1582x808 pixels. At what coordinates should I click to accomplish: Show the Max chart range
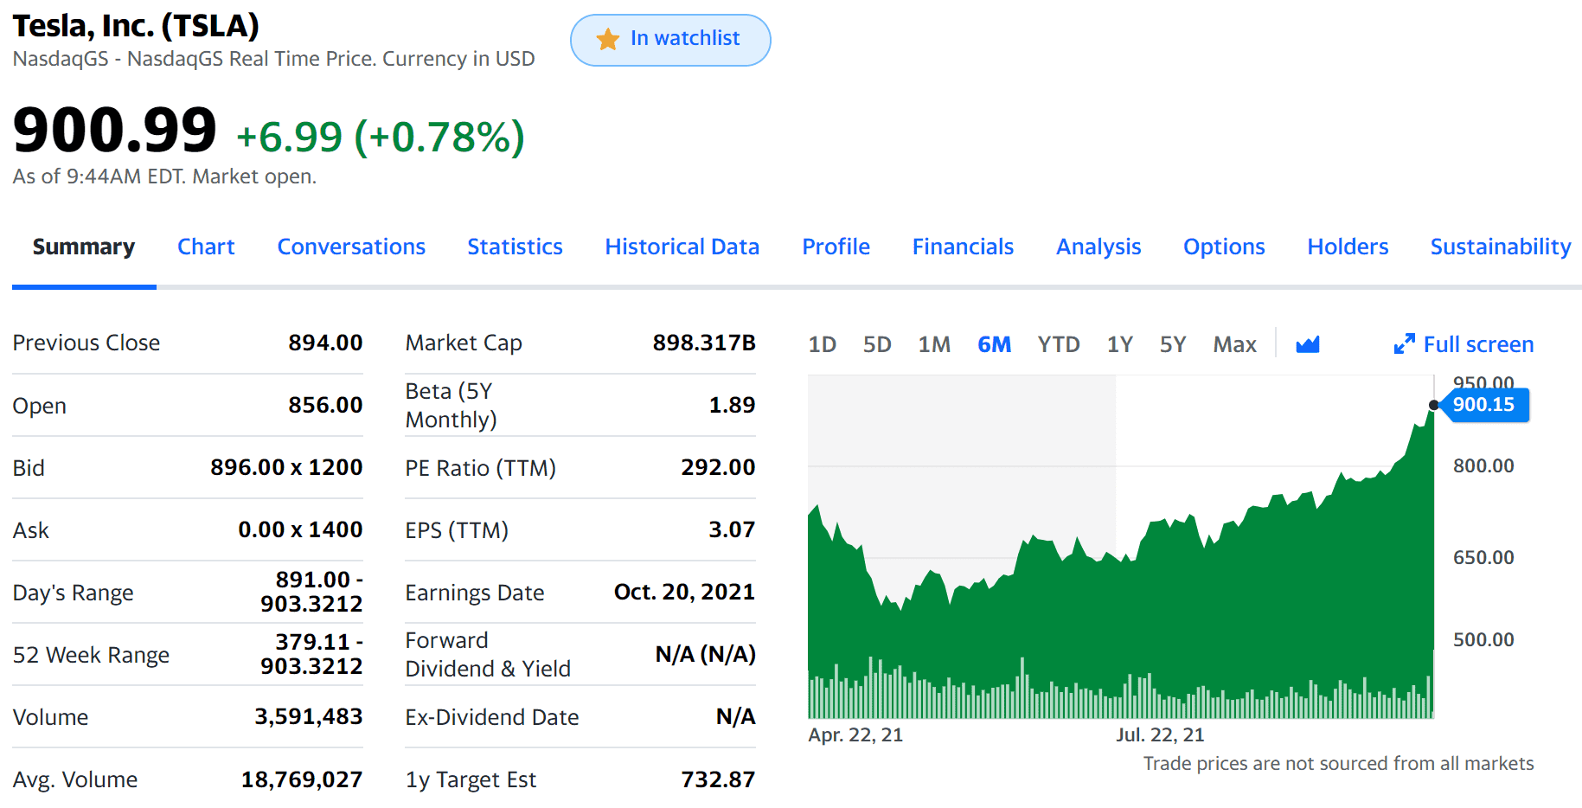point(1234,344)
